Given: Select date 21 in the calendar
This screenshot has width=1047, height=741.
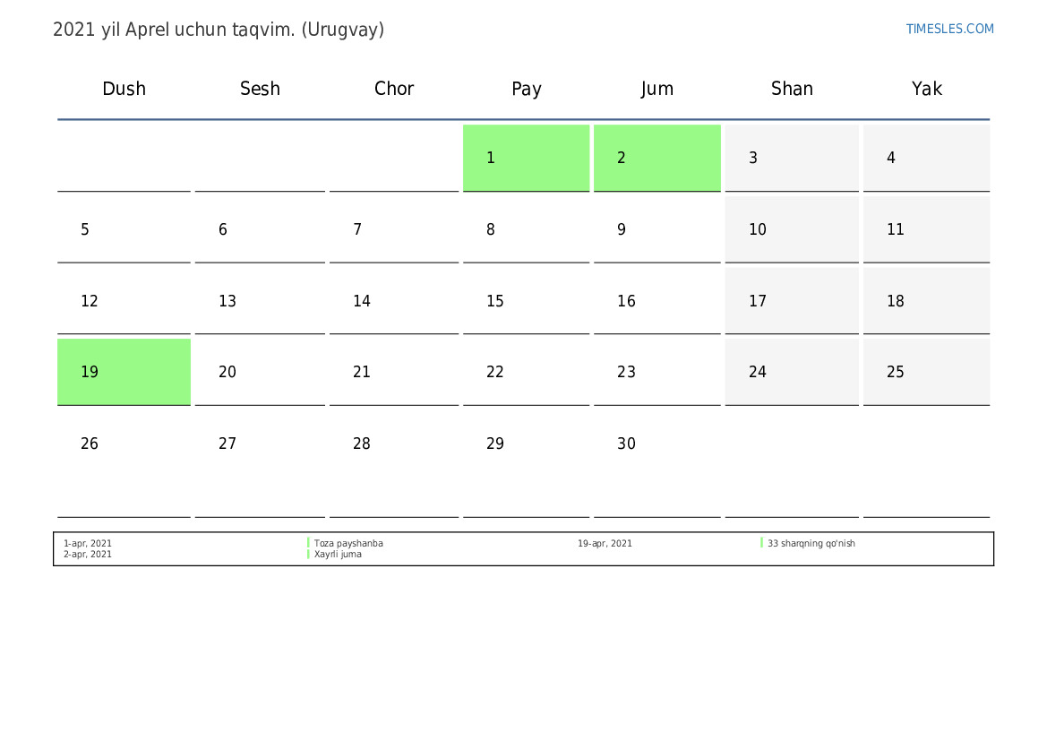Looking at the screenshot, I should [394, 372].
